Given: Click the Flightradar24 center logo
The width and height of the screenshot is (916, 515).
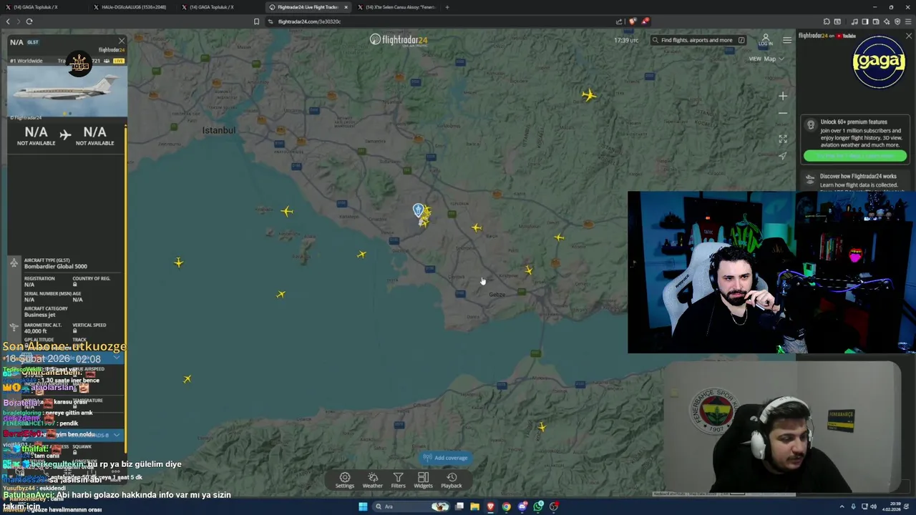Looking at the screenshot, I should (x=399, y=40).
